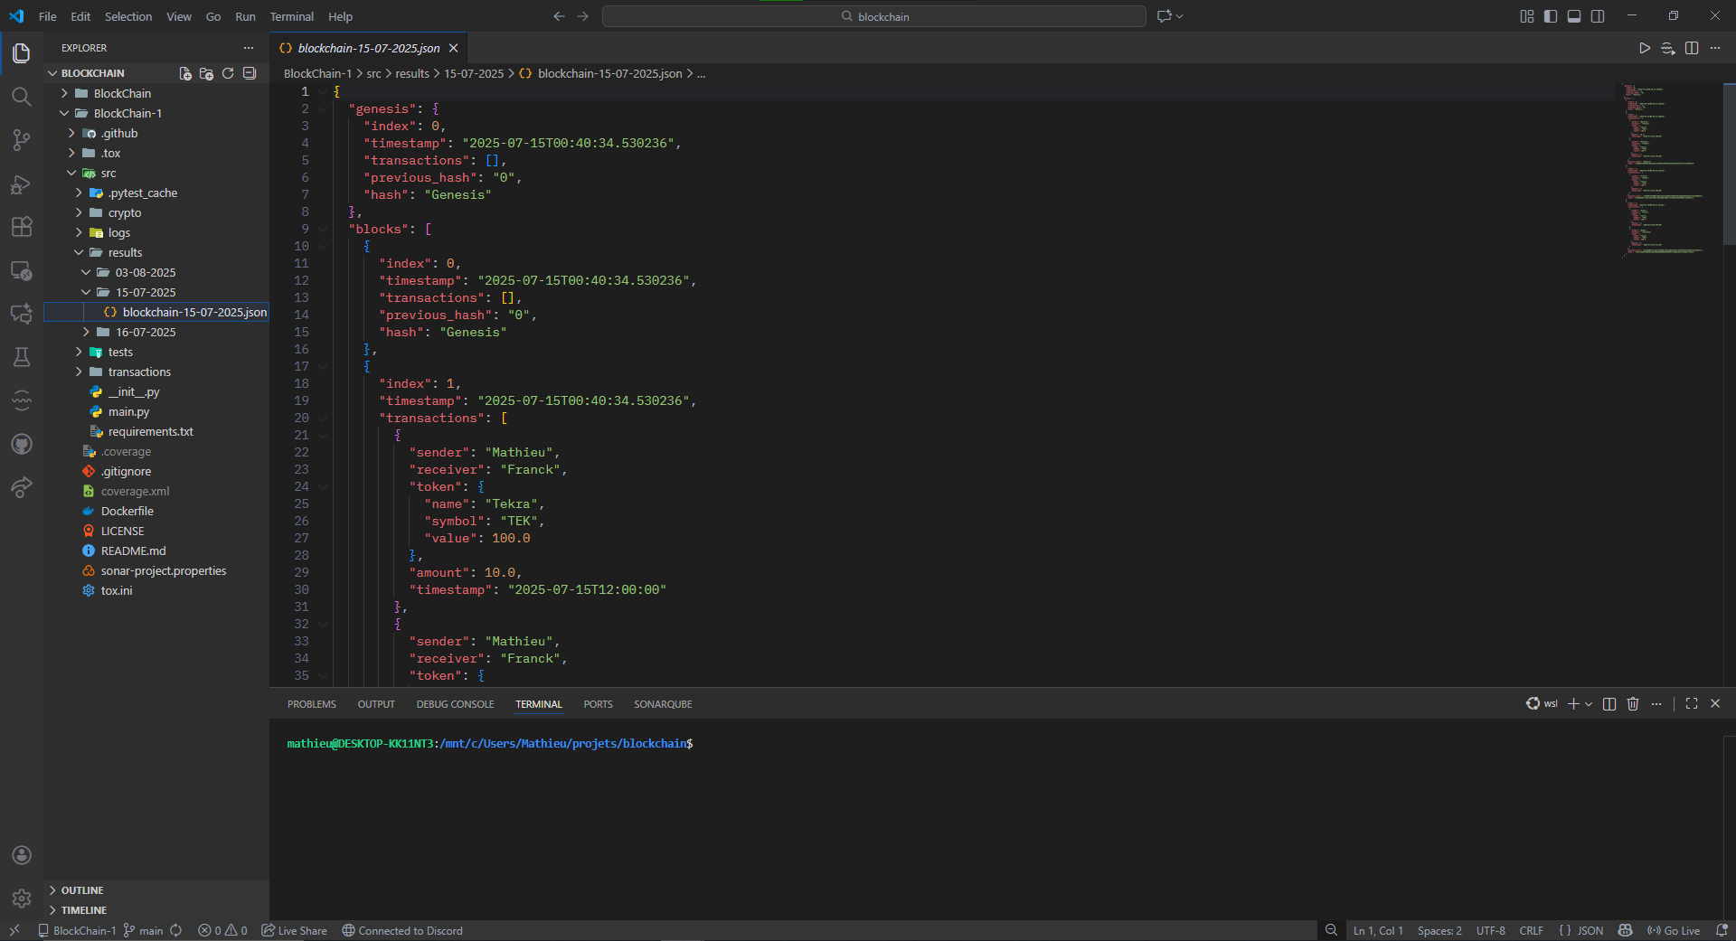
Task: Click New File icon in Explorer header
Action: [185, 73]
